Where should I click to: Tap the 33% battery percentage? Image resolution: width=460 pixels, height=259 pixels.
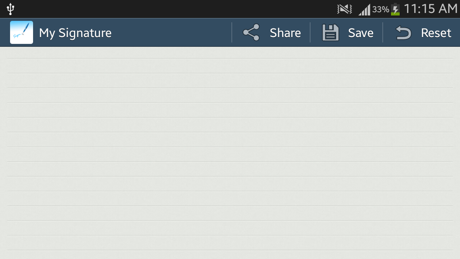pyautogui.click(x=381, y=9)
